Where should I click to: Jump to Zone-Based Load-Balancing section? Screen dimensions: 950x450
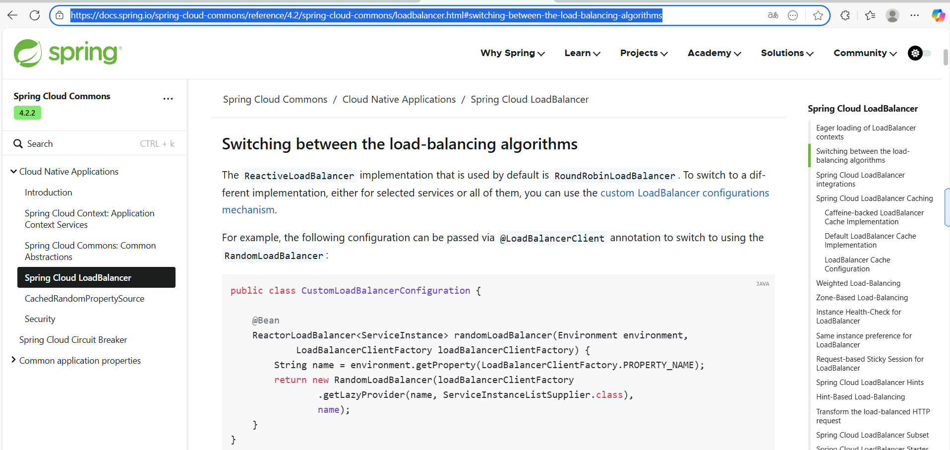pos(862,298)
